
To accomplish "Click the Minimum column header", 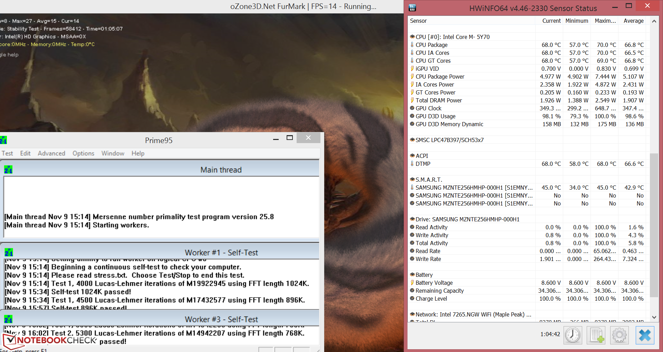I will [577, 21].
